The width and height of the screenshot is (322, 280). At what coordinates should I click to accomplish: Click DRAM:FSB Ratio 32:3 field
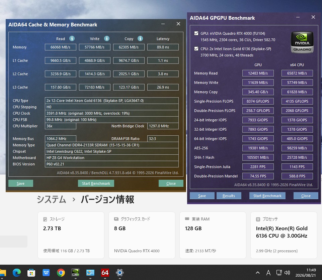[x=163, y=139]
